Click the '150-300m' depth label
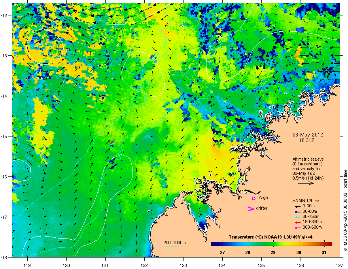 tap(312, 222)
